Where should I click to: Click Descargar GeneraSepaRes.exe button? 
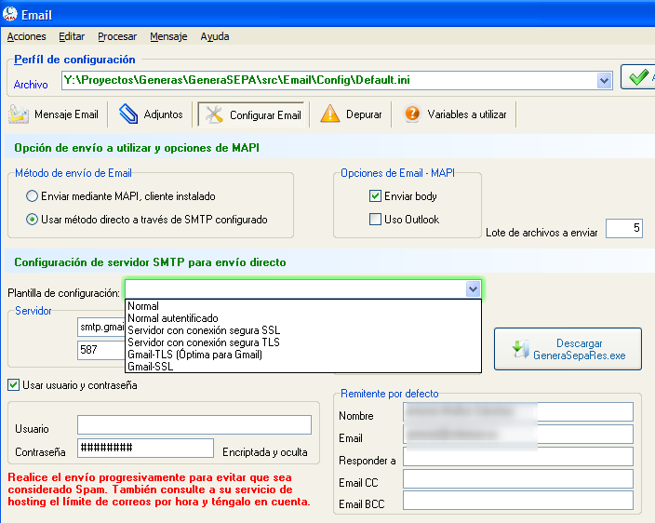[x=568, y=349]
